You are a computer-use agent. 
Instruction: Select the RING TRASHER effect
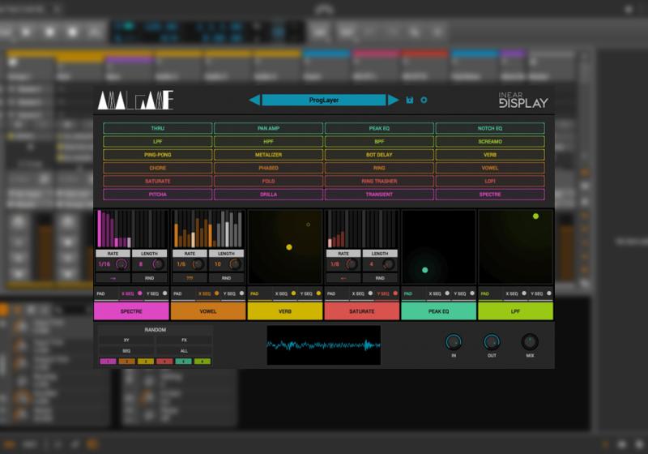[379, 181]
